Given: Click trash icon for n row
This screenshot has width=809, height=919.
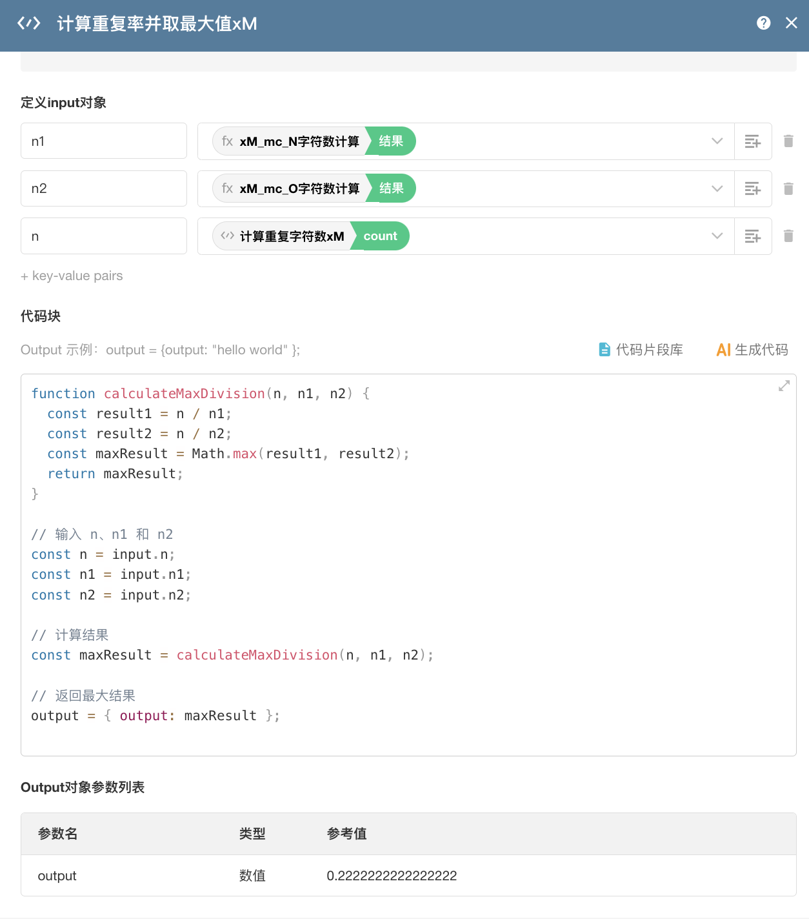Looking at the screenshot, I should [788, 236].
